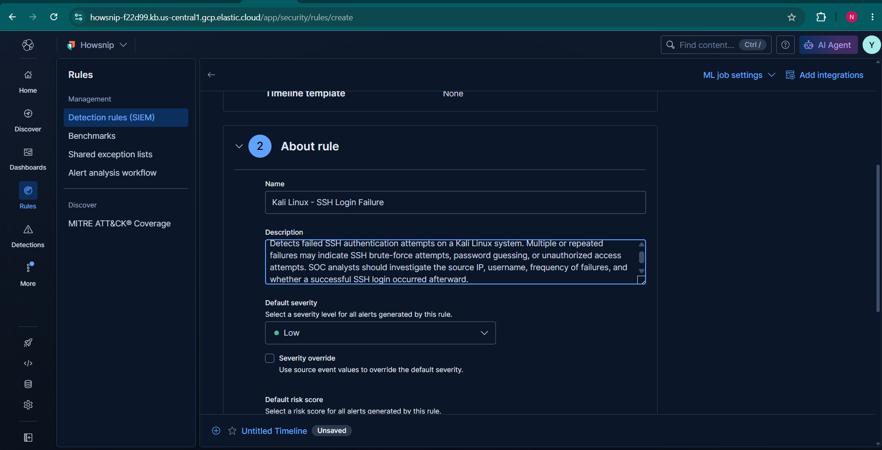Open the help icon in the header

pyautogui.click(x=785, y=45)
